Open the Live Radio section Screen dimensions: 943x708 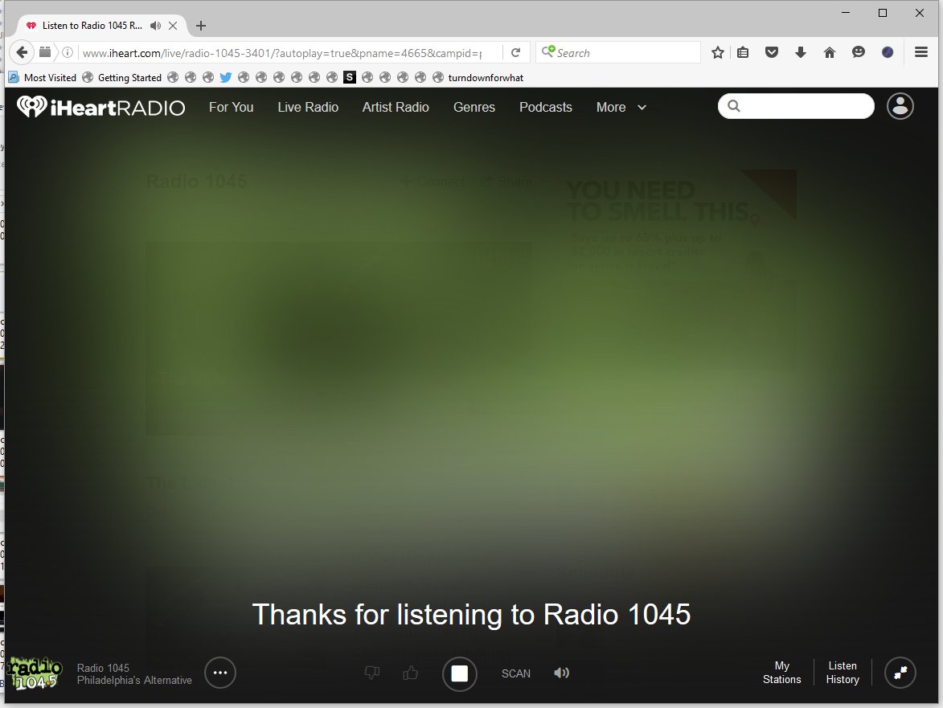(x=308, y=107)
